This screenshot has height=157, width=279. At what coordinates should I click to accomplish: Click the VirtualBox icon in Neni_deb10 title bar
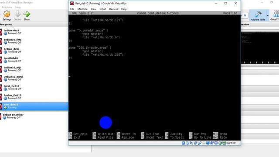[72, 3]
